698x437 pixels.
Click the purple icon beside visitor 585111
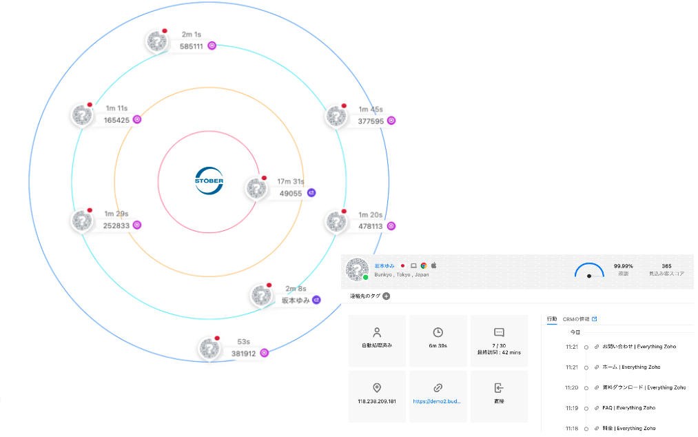coord(212,46)
